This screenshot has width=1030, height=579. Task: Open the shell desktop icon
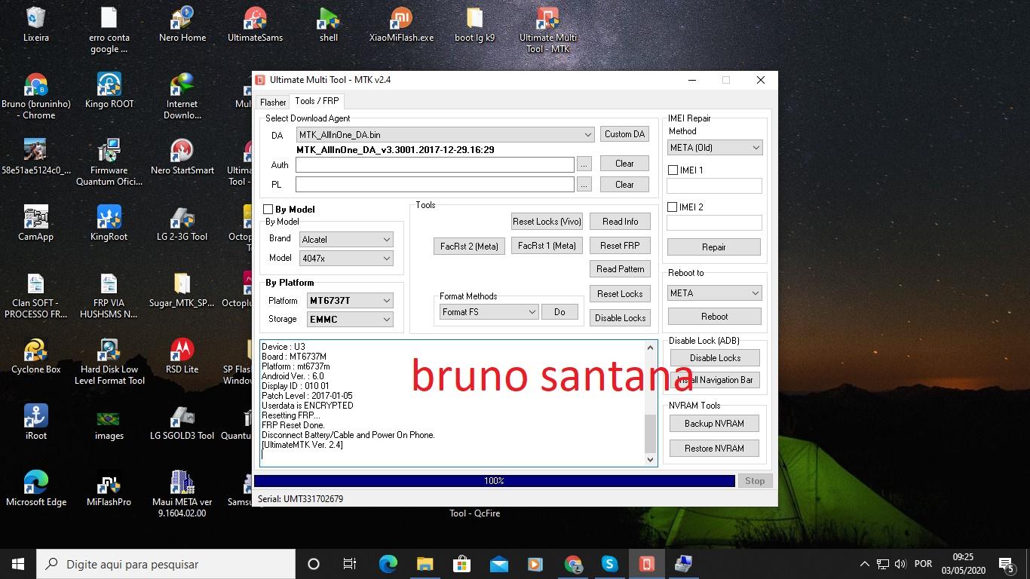329,24
